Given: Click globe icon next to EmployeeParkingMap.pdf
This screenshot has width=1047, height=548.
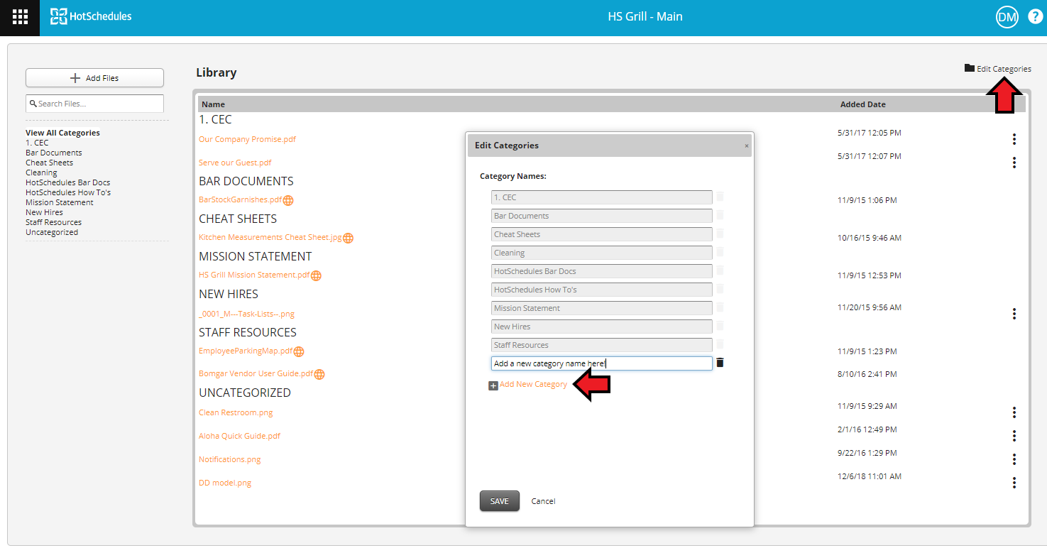Looking at the screenshot, I should pyautogui.click(x=299, y=351).
